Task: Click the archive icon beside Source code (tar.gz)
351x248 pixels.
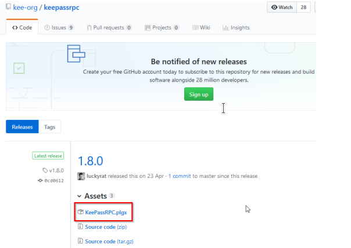Action: point(81,241)
